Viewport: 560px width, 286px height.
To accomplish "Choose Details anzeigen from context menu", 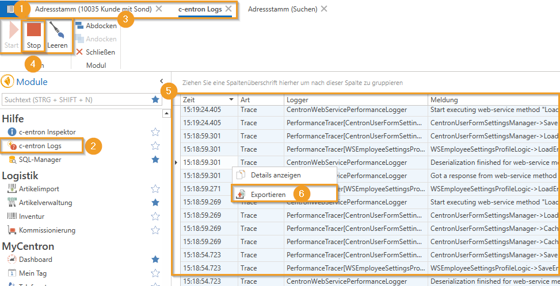I will tap(275, 175).
